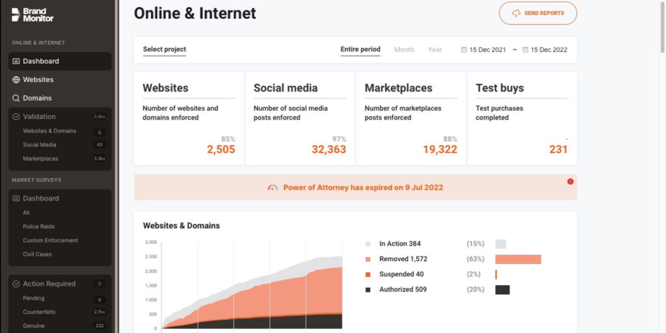
Task: Open Domains with the magnifier icon
Action: coord(60,98)
